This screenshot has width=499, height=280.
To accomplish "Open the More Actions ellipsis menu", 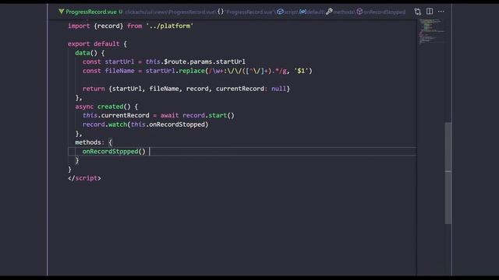I will [x=441, y=12].
